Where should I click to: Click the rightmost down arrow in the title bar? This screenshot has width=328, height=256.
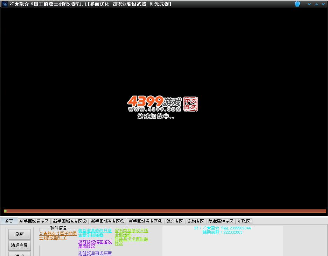323,4
